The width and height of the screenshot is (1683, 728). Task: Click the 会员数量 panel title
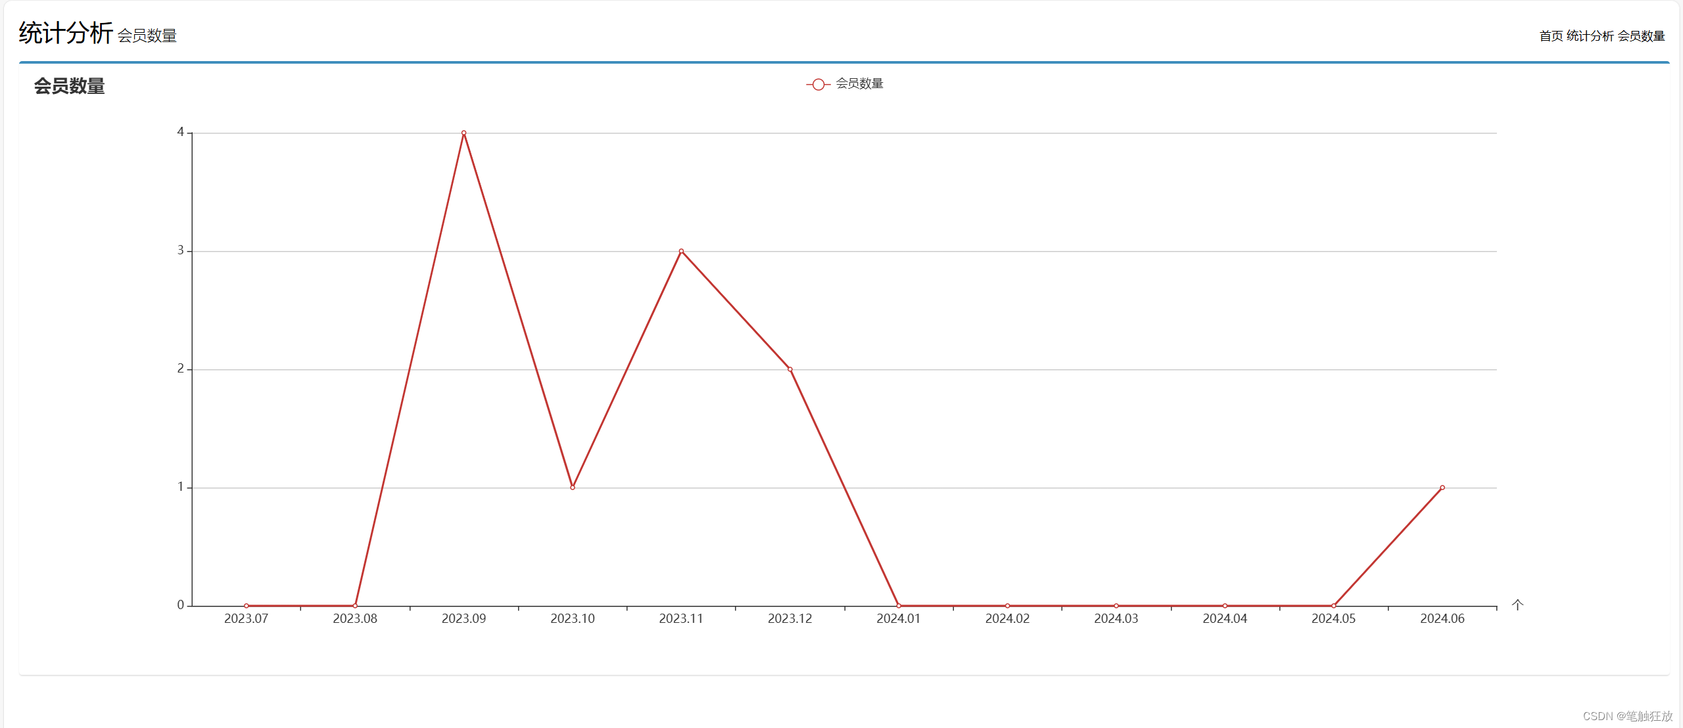pyautogui.click(x=69, y=86)
